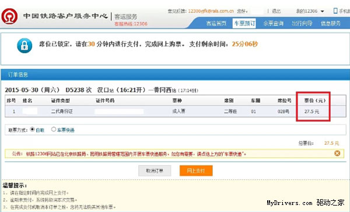Click the China Railway red logo

pos(9,16)
